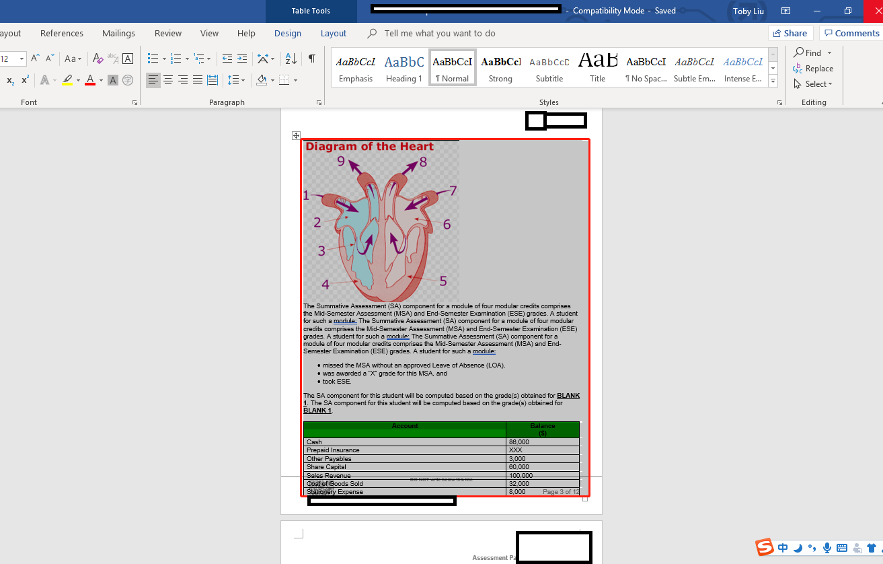The height and width of the screenshot is (564, 883).
Task: Apply the Heading 1 style
Action: pyautogui.click(x=404, y=67)
